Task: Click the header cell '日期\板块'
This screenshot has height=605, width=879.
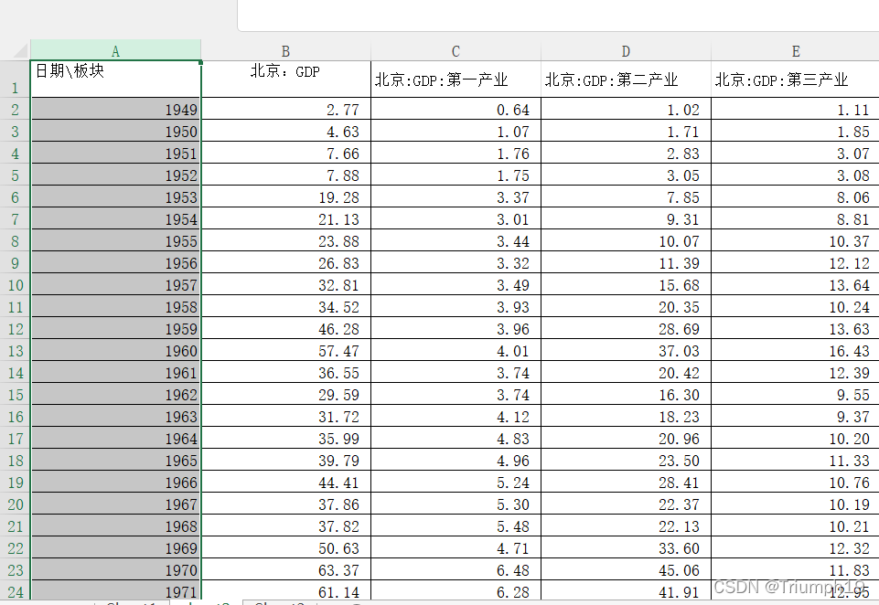Action: (x=116, y=79)
